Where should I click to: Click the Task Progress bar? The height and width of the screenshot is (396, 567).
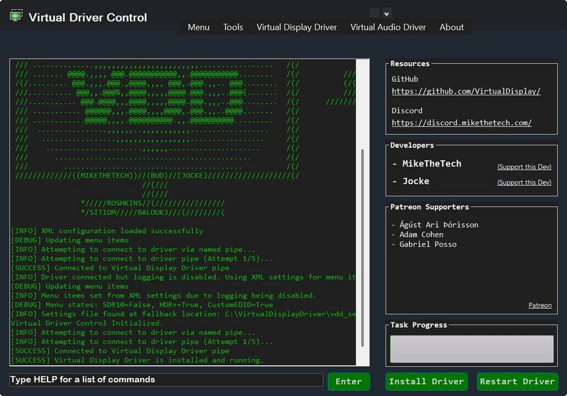(472, 349)
